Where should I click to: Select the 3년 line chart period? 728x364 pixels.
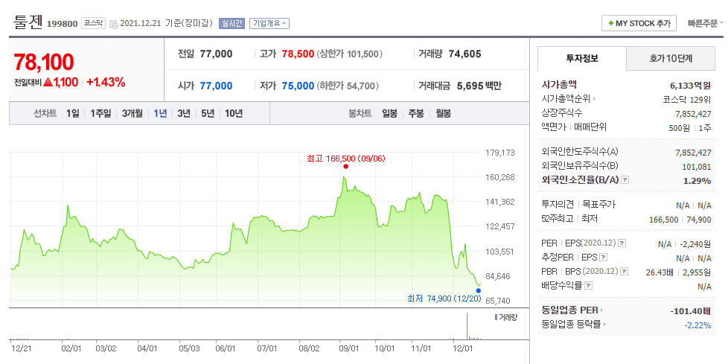pyautogui.click(x=184, y=113)
